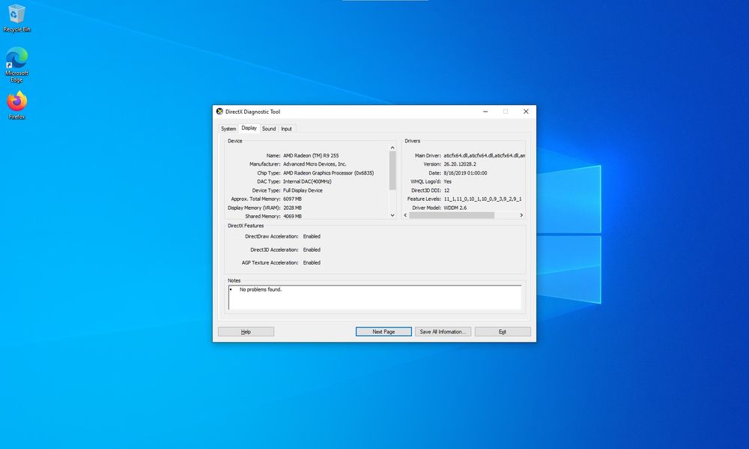The width and height of the screenshot is (749, 449).
Task: Click the Main Driver aticfx64.dll value
Action: pos(485,155)
